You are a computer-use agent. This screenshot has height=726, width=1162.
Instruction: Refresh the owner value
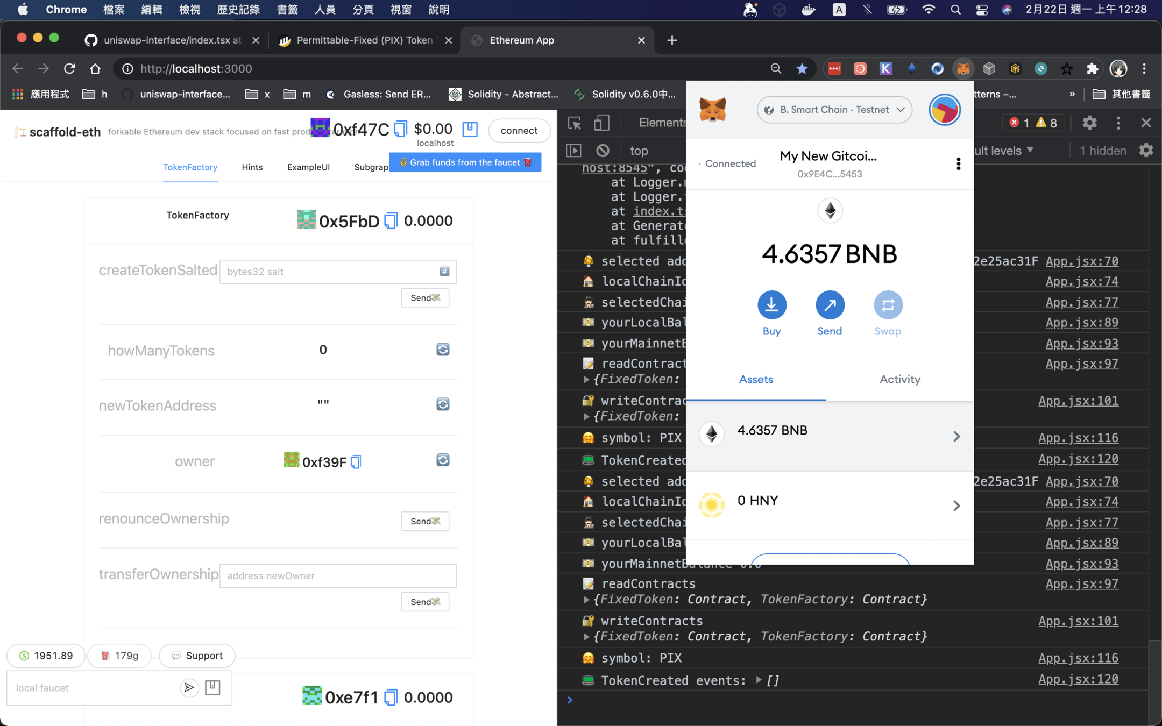443,460
